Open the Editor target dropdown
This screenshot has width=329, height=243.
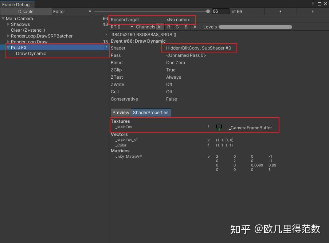coord(72,11)
